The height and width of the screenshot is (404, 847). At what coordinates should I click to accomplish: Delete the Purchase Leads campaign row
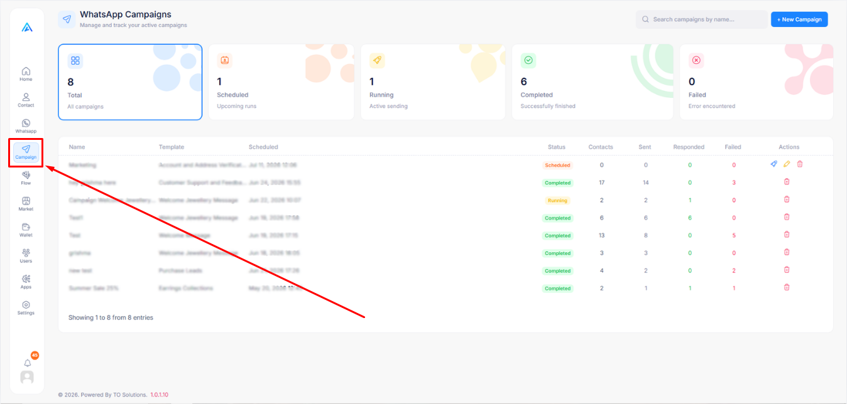click(x=787, y=269)
